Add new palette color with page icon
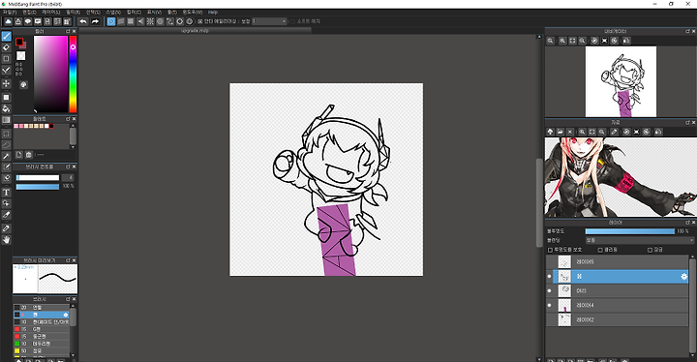 click(19, 154)
